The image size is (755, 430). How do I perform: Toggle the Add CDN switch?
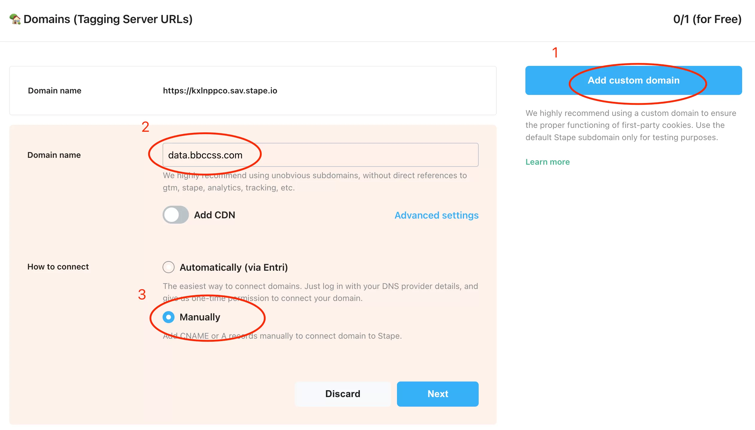pyautogui.click(x=176, y=215)
